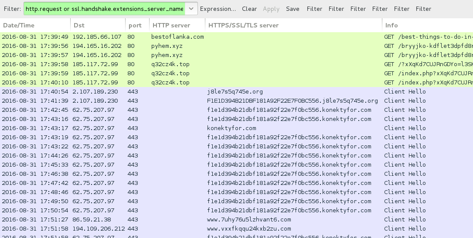
Task: Select the bestoflanka.com GET request row
Action: point(177,37)
